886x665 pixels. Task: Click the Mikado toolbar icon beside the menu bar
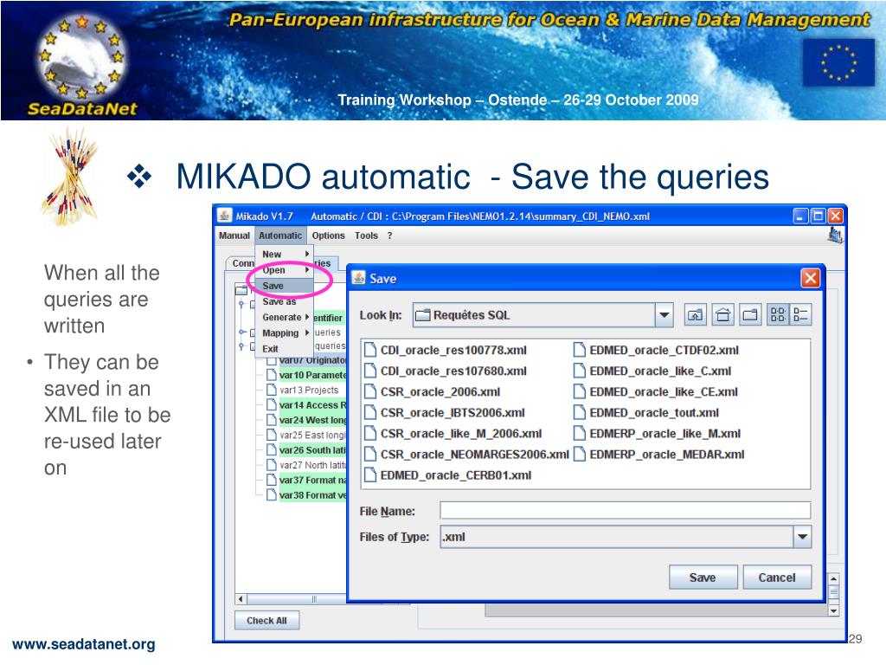coord(835,236)
